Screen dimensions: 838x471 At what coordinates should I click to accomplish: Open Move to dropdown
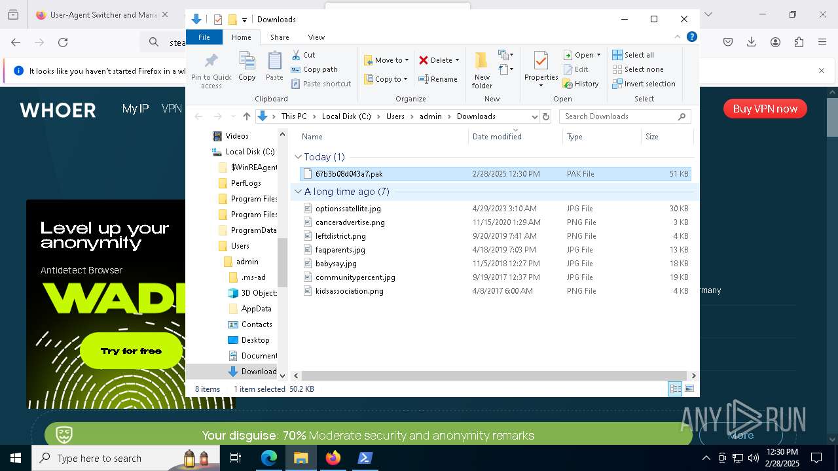point(386,60)
